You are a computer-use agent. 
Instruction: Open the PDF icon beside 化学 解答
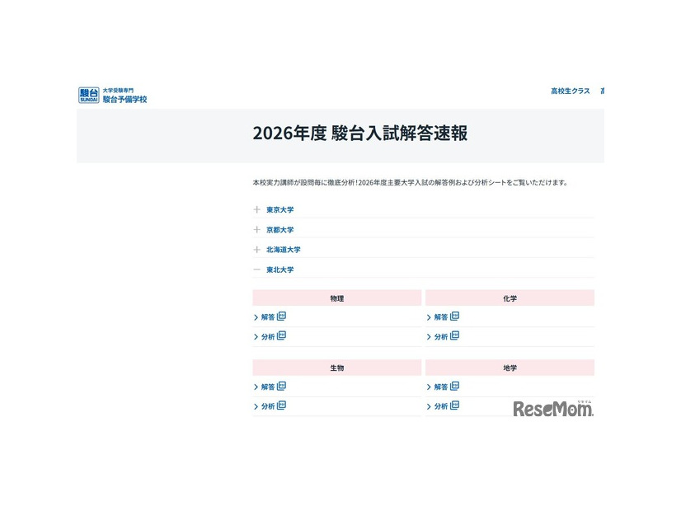[454, 316]
